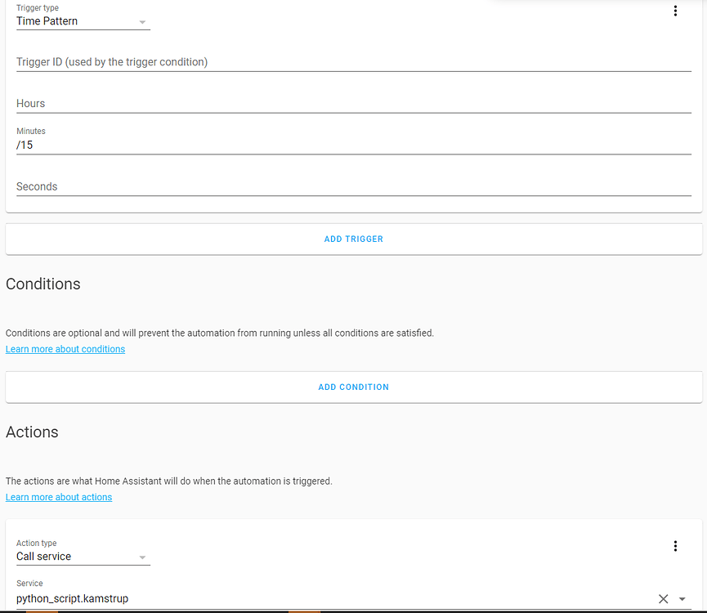
Task: Expand the Service dropdown arrow
Action: point(682,598)
